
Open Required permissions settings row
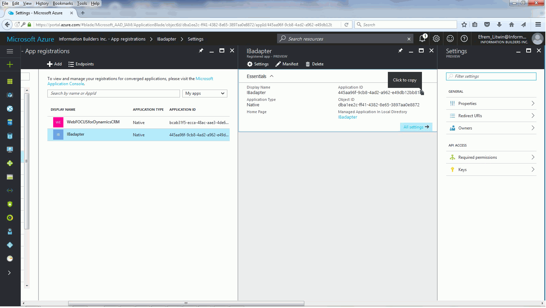(x=491, y=157)
